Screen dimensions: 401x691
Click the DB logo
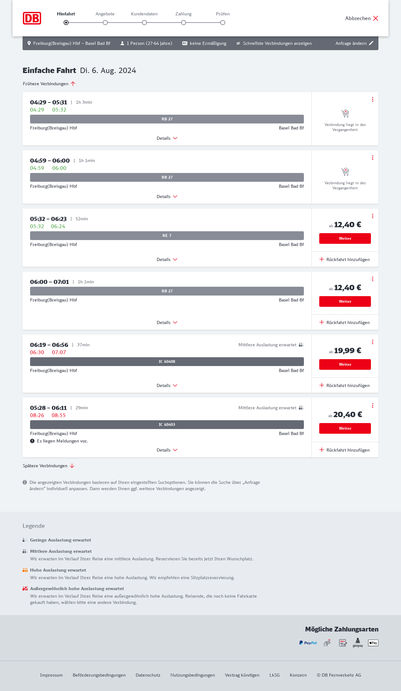[32, 18]
